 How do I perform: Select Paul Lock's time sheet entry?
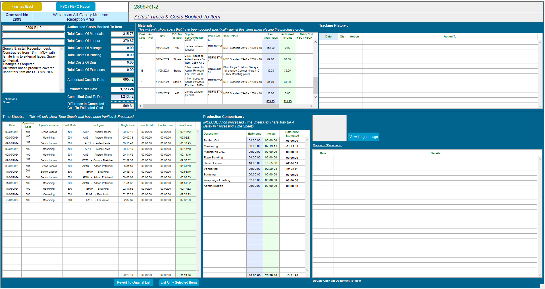[98, 194]
